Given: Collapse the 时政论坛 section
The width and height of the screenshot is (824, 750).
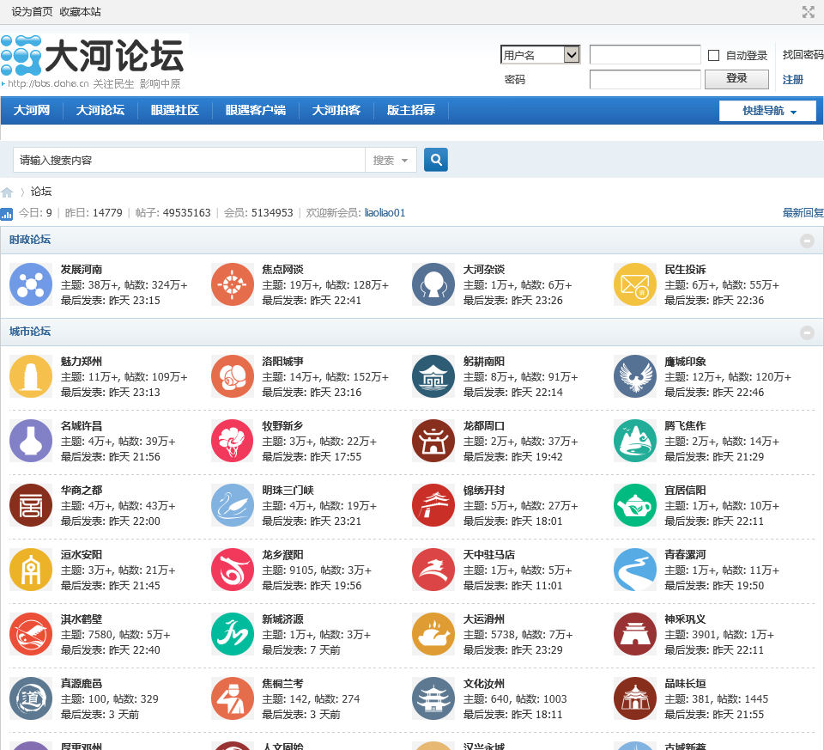Looking at the screenshot, I should [807, 241].
